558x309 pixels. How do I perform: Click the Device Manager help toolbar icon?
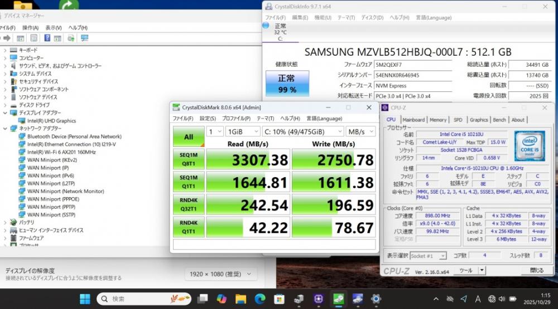tap(46, 38)
